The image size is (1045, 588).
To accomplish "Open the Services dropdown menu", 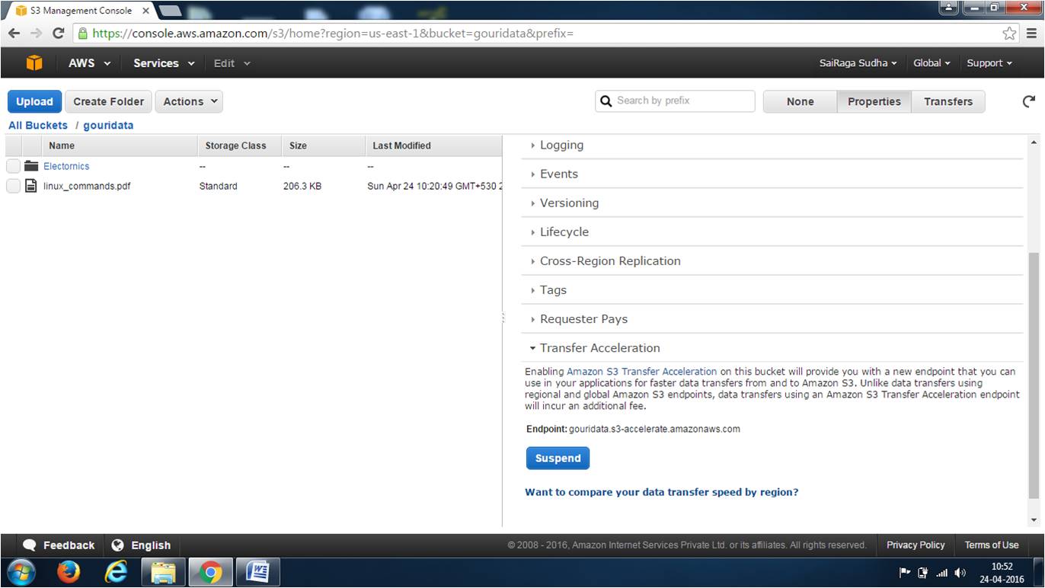I will (x=164, y=63).
